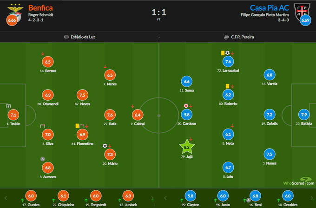Click substitute Clayton's 5.8 rating circle
The image size is (316, 208).
[x=190, y=196]
